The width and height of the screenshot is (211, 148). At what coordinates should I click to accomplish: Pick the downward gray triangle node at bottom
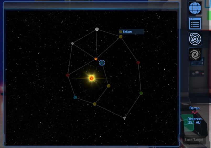tap(125, 118)
